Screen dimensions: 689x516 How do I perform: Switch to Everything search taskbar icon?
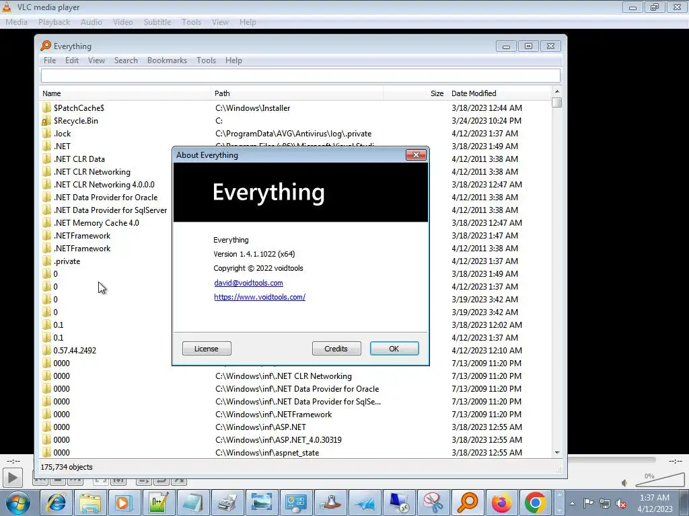click(467, 503)
